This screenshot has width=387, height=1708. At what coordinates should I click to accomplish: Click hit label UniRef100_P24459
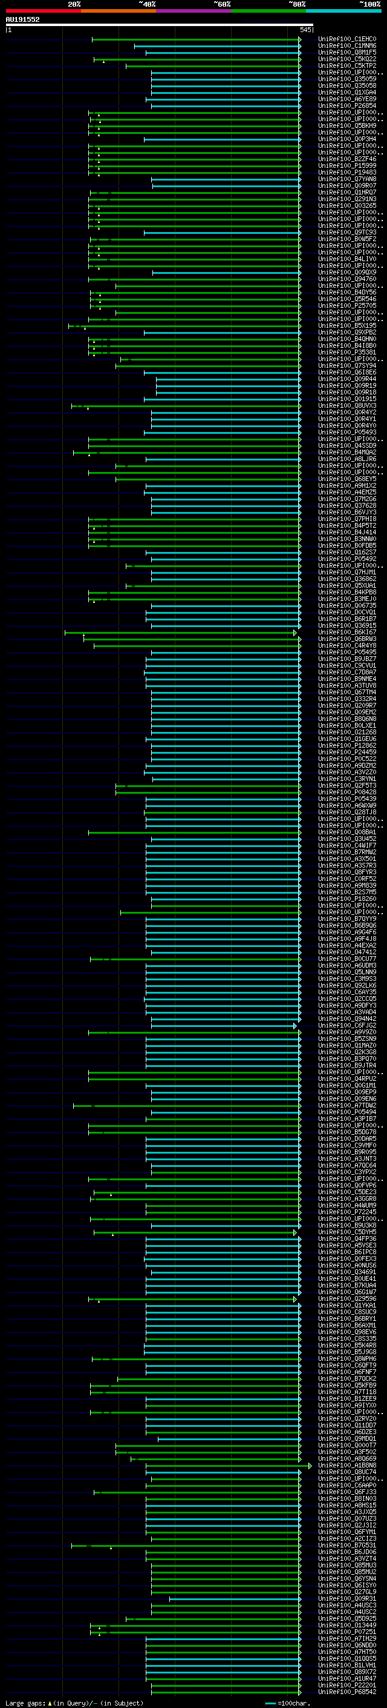[x=346, y=752]
